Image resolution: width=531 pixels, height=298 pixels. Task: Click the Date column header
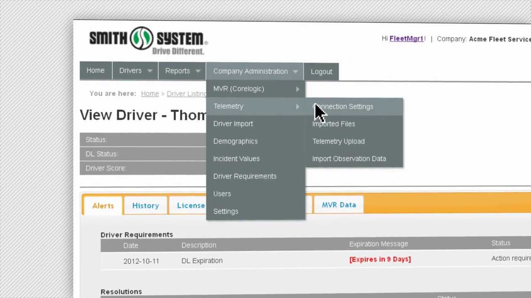(x=131, y=245)
